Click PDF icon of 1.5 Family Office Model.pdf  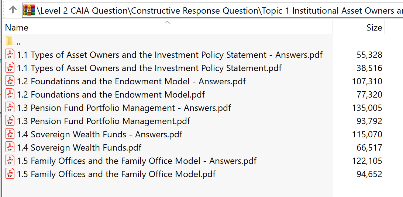pos(10,174)
